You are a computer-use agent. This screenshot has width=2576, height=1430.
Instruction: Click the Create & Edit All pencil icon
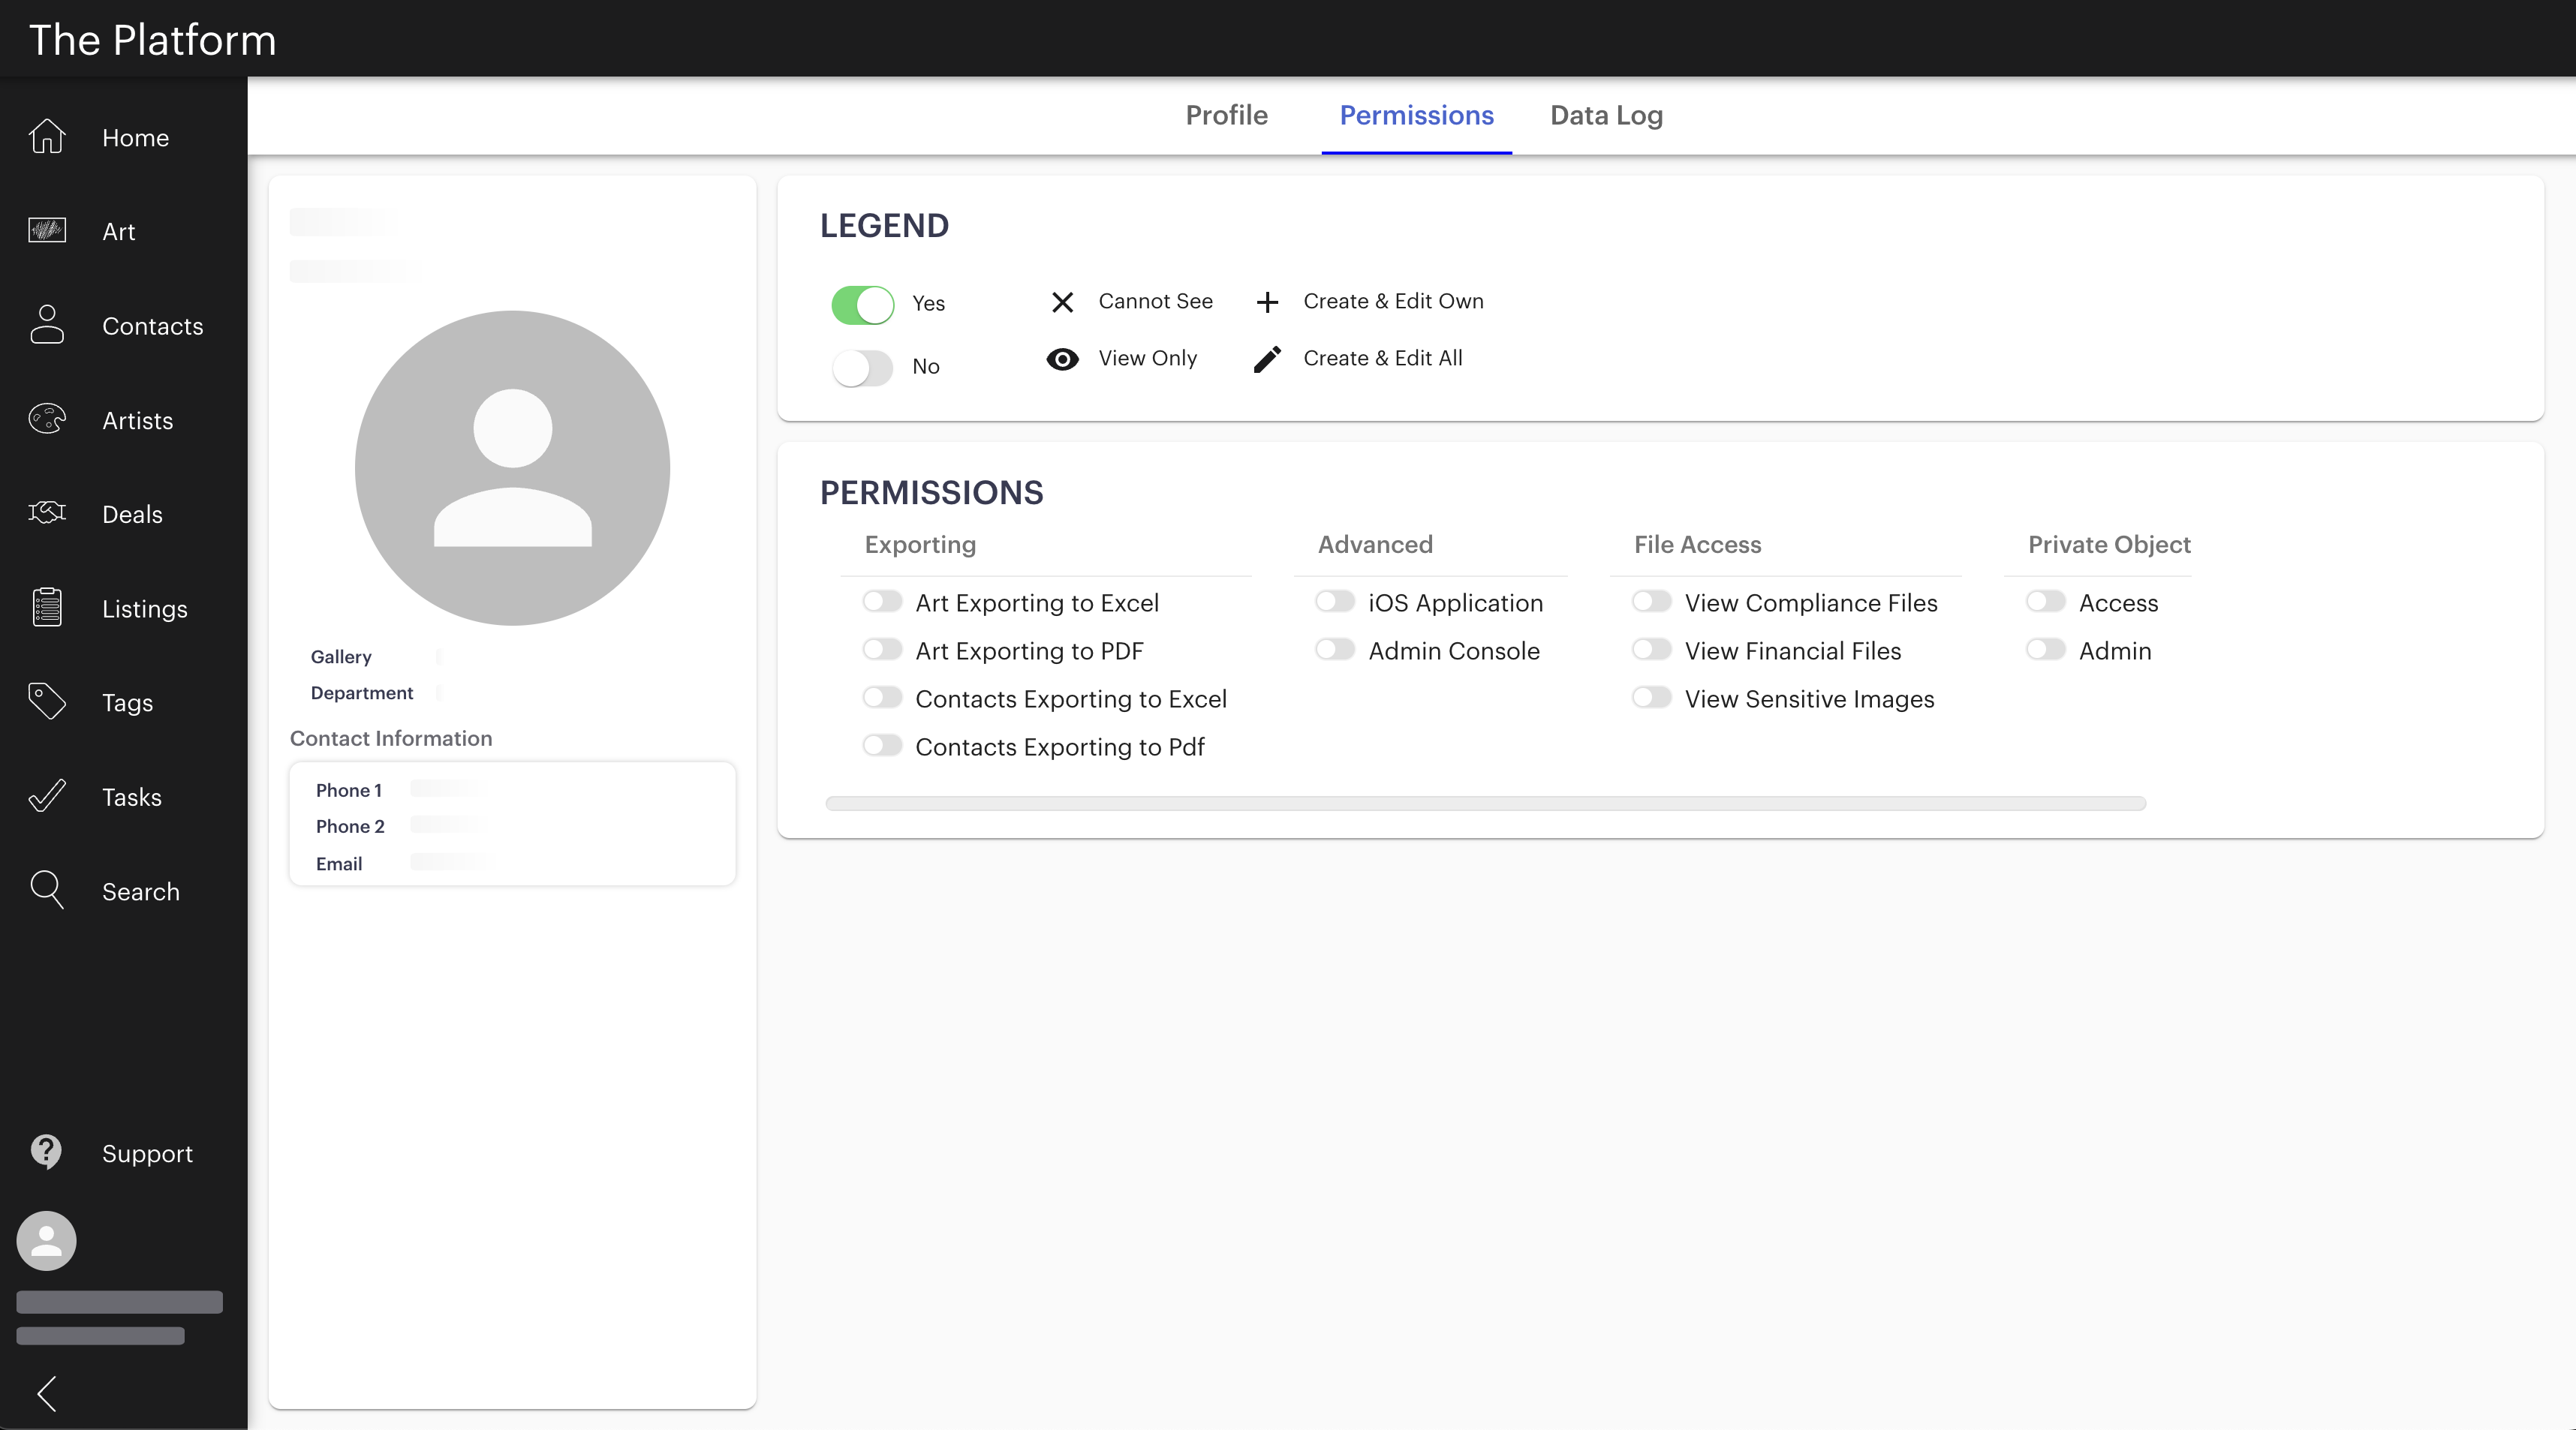[1267, 359]
